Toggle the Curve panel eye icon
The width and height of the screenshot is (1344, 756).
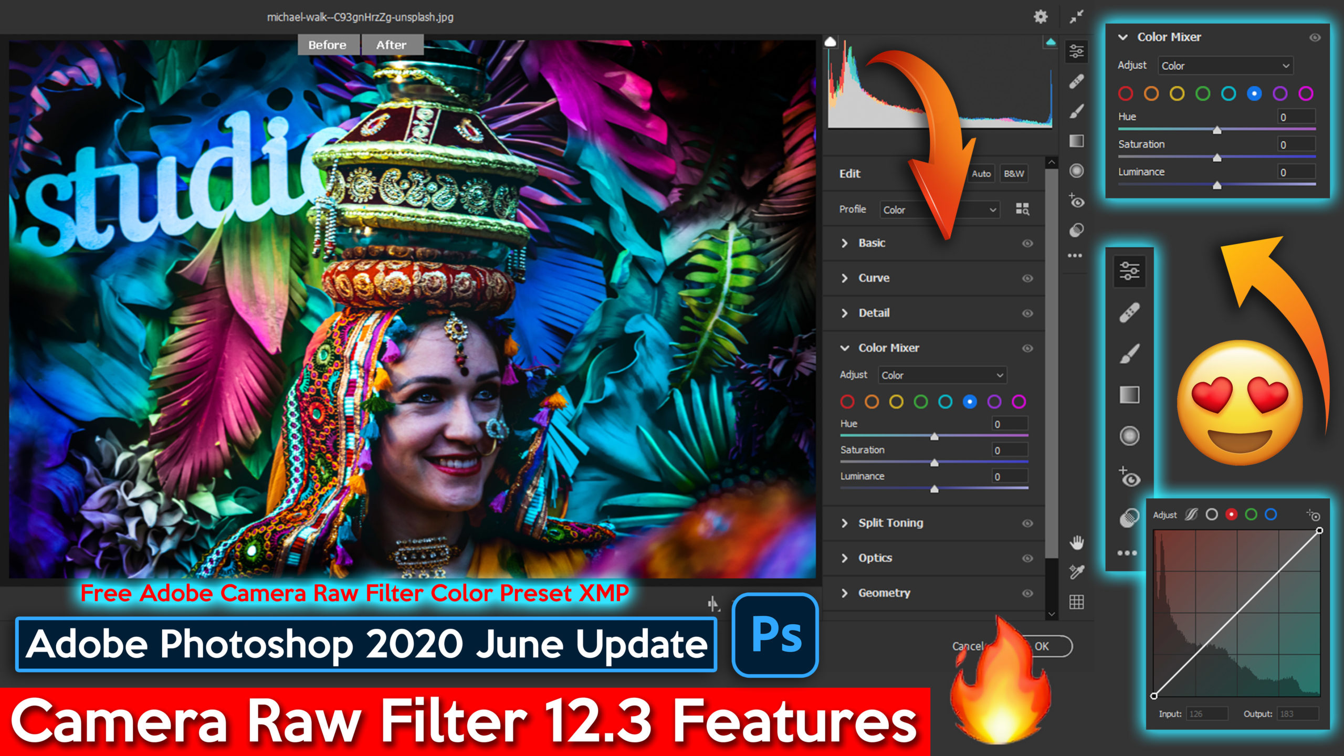tap(1027, 278)
